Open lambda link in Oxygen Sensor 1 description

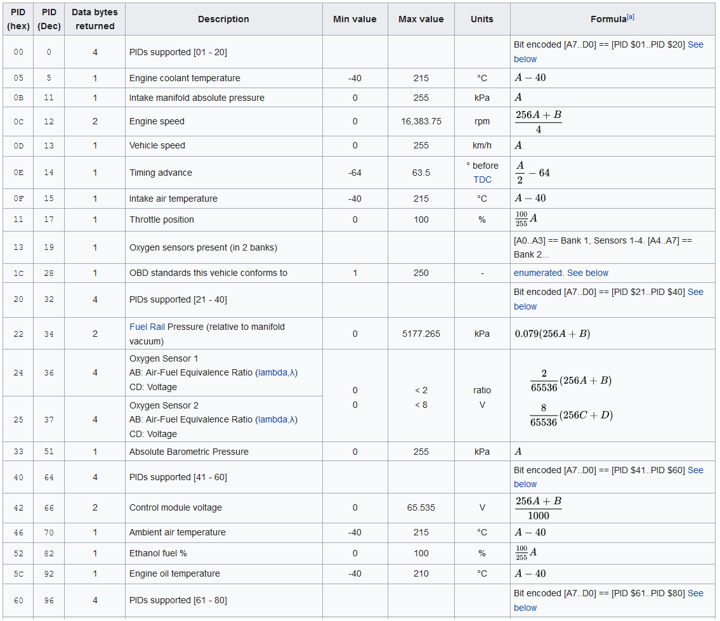(277, 373)
